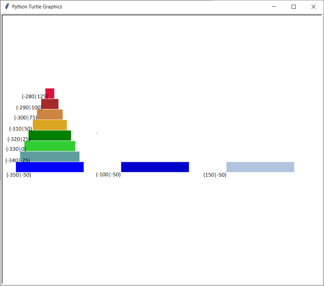Click the tiny turtle dot on the canvas

coord(97,133)
